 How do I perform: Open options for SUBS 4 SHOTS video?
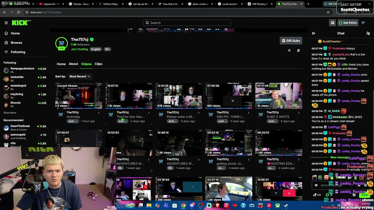coord(299,113)
